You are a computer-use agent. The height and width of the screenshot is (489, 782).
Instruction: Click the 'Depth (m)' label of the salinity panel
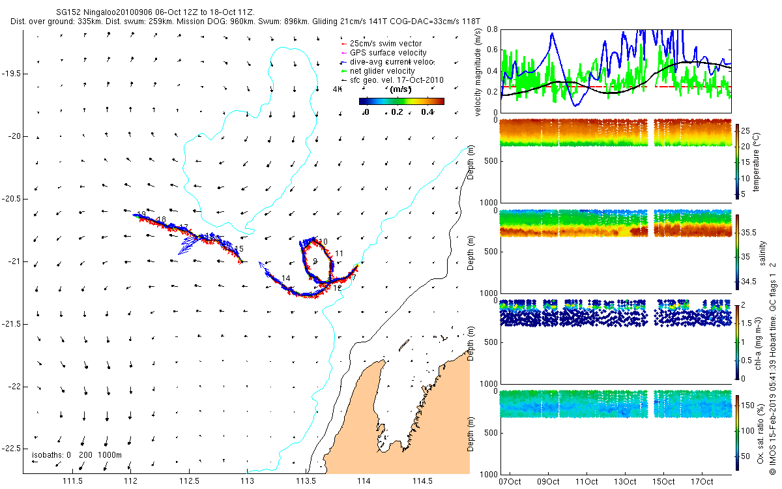click(x=471, y=254)
